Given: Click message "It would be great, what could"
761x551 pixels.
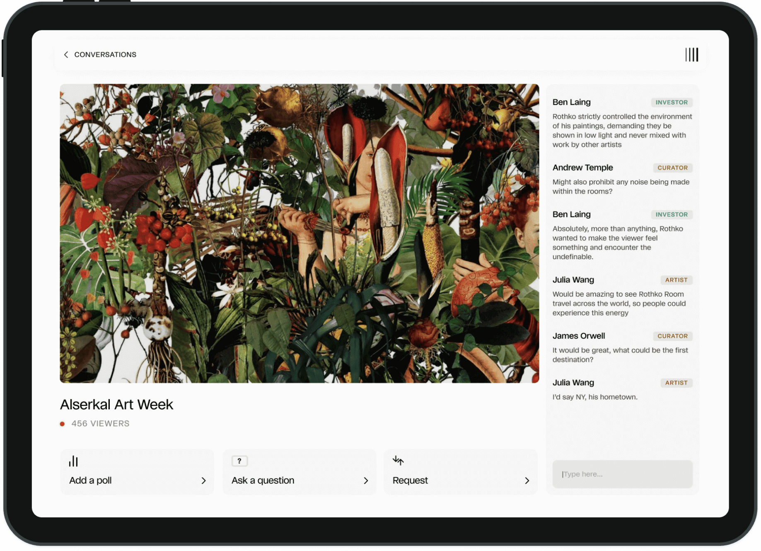Looking at the screenshot, I should point(620,355).
